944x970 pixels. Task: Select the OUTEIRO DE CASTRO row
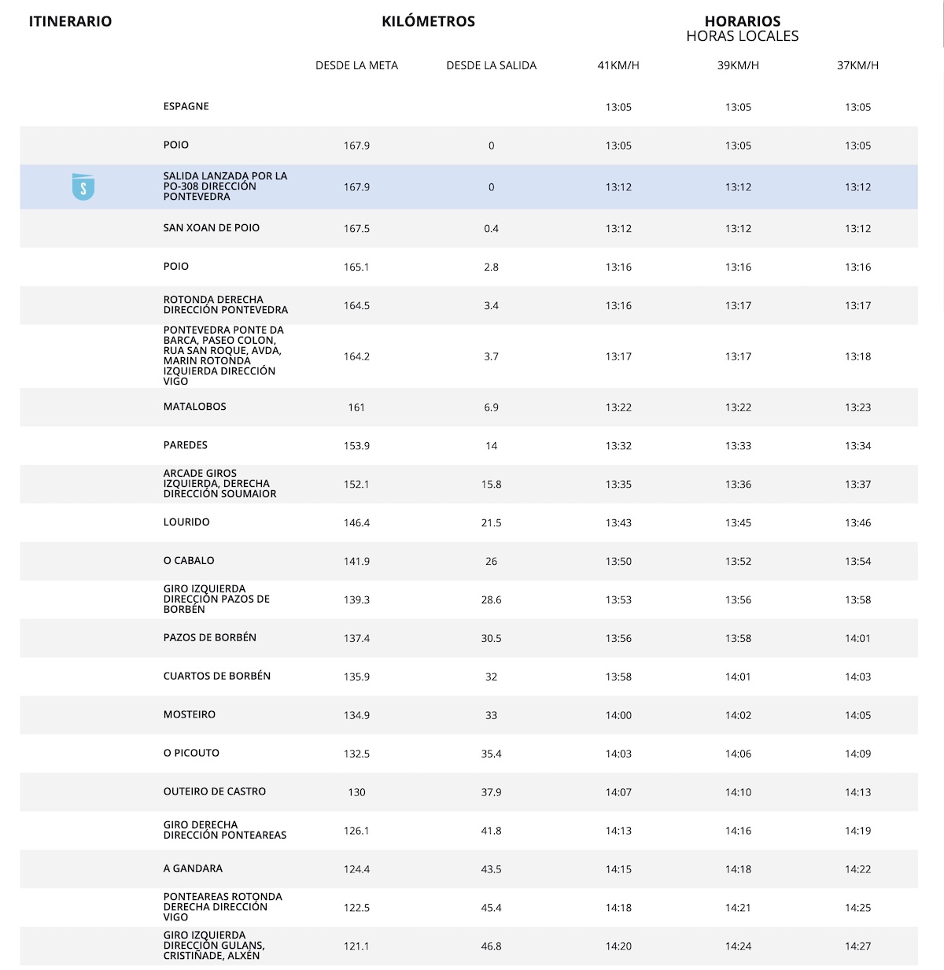coord(214,792)
